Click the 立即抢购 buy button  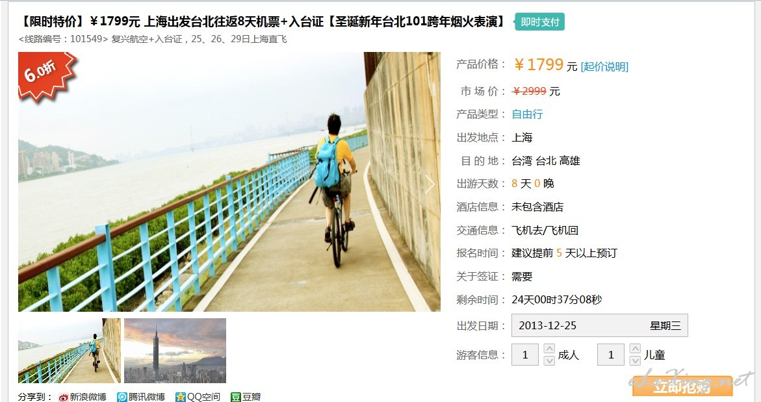pyautogui.click(x=682, y=387)
